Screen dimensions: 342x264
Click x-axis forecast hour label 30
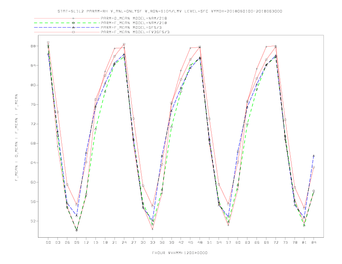pyautogui.click(x=143, y=242)
